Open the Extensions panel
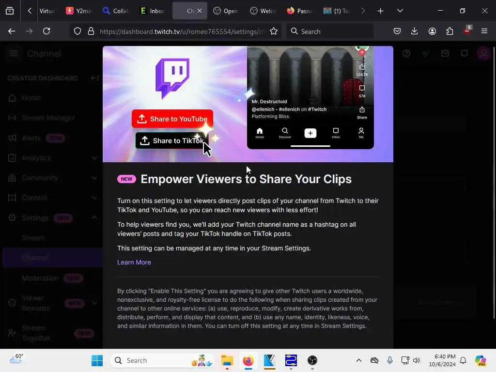Viewport: 496px width, 372px height. click(449, 31)
